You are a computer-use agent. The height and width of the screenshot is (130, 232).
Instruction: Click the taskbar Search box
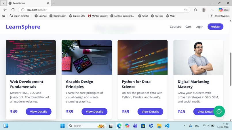tap(87, 126)
